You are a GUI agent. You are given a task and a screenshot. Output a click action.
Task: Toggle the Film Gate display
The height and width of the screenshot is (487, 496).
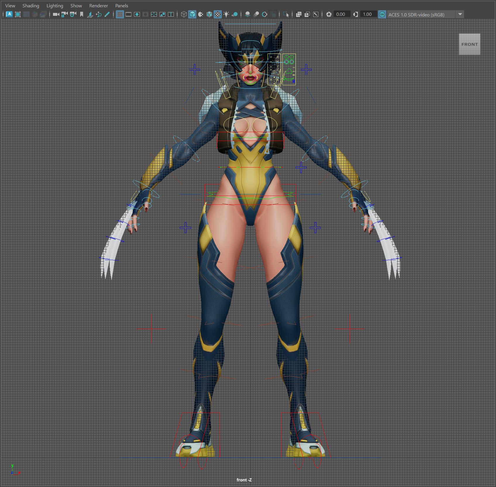128,14
